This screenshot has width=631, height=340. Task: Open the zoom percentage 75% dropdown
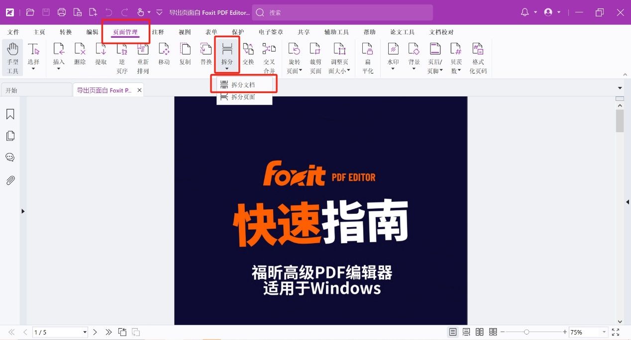[x=604, y=332]
